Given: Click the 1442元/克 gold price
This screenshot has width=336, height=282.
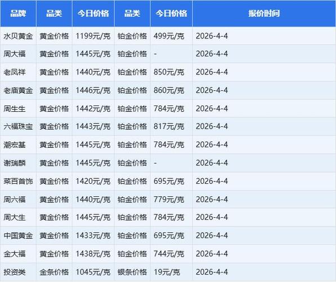Looking at the screenshot, I should click(93, 108).
